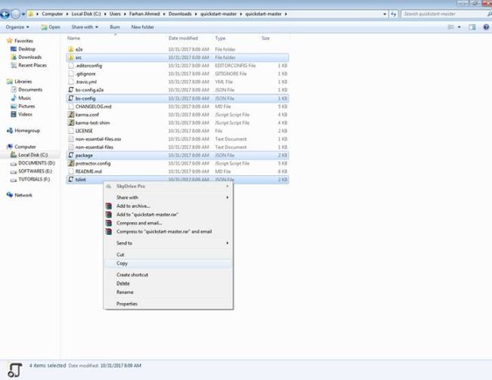Click the Videos library icon
The width and height of the screenshot is (492, 380).
tap(14, 114)
